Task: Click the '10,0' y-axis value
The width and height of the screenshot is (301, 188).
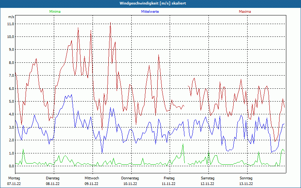Action: point(11,36)
